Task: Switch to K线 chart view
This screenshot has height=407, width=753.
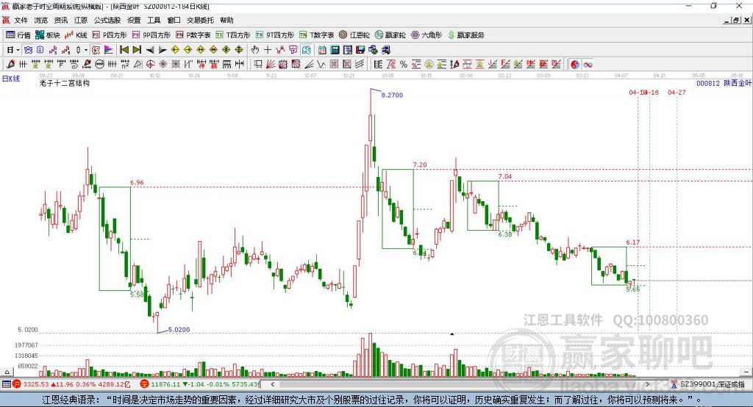Action: [76, 35]
